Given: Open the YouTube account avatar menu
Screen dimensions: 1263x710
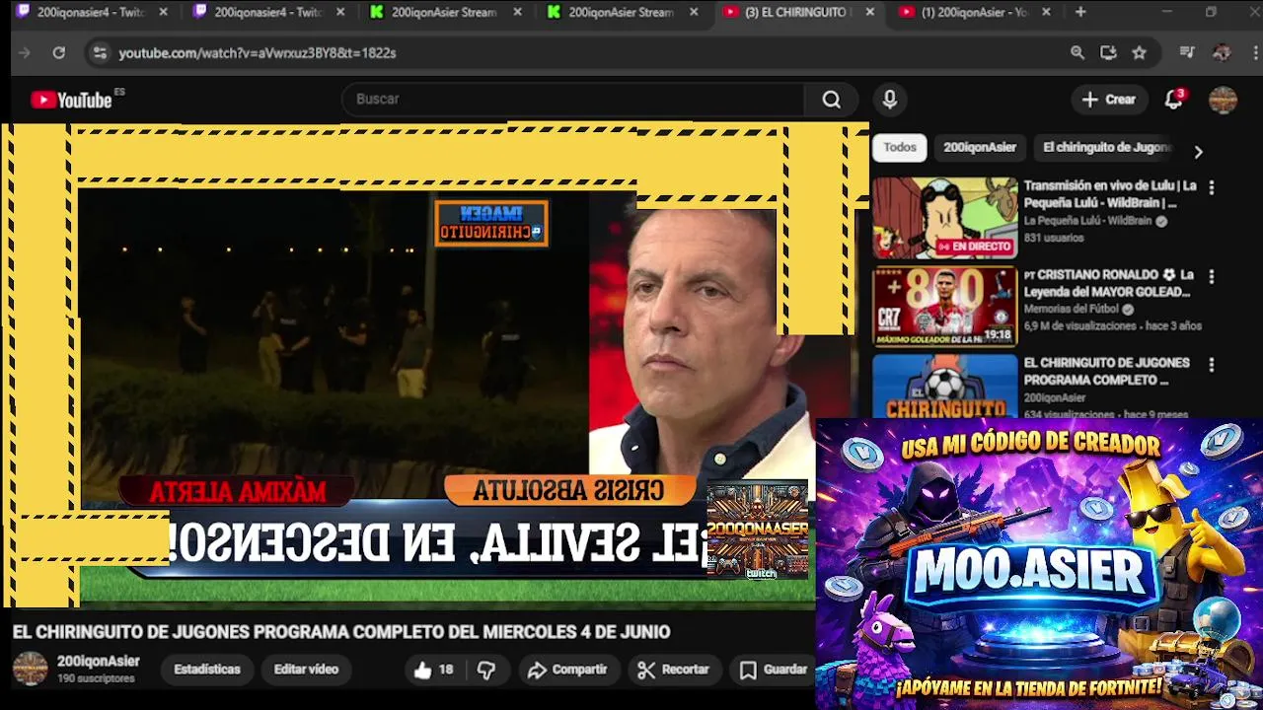Looking at the screenshot, I should tap(1223, 100).
